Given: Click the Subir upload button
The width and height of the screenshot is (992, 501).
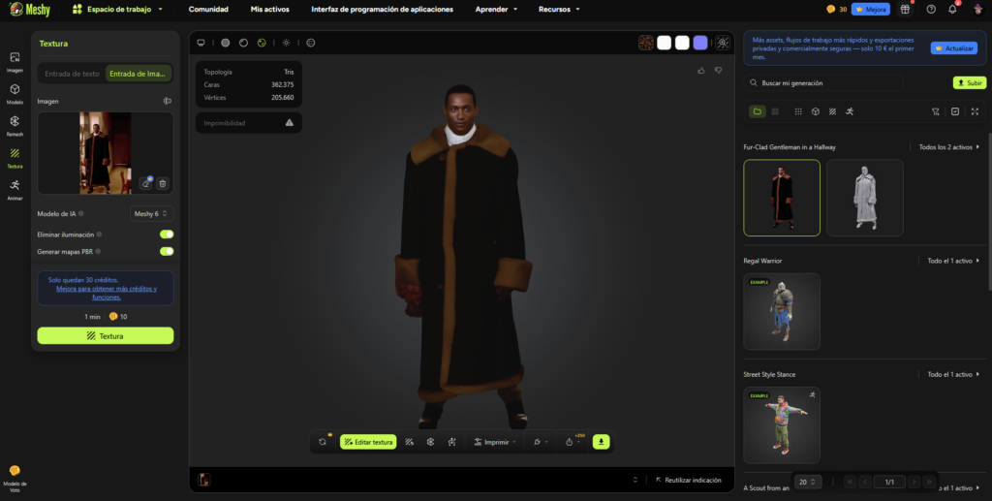Looking at the screenshot, I should [x=970, y=83].
